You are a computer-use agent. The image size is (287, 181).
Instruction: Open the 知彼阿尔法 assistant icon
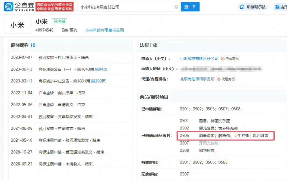tap(242, 7)
